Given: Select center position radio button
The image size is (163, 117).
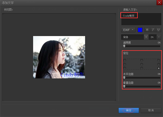Looking at the screenshot, I should coord(142,64).
